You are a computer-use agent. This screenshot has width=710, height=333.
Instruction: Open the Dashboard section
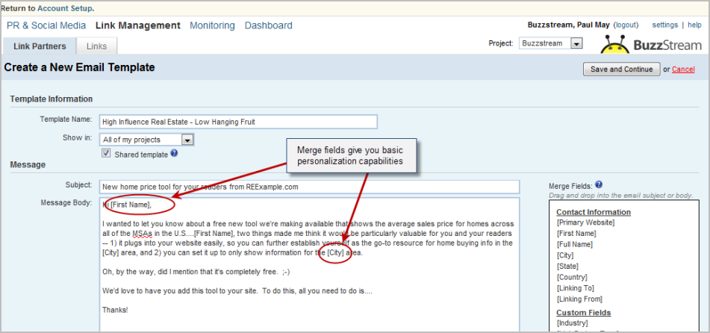269,26
